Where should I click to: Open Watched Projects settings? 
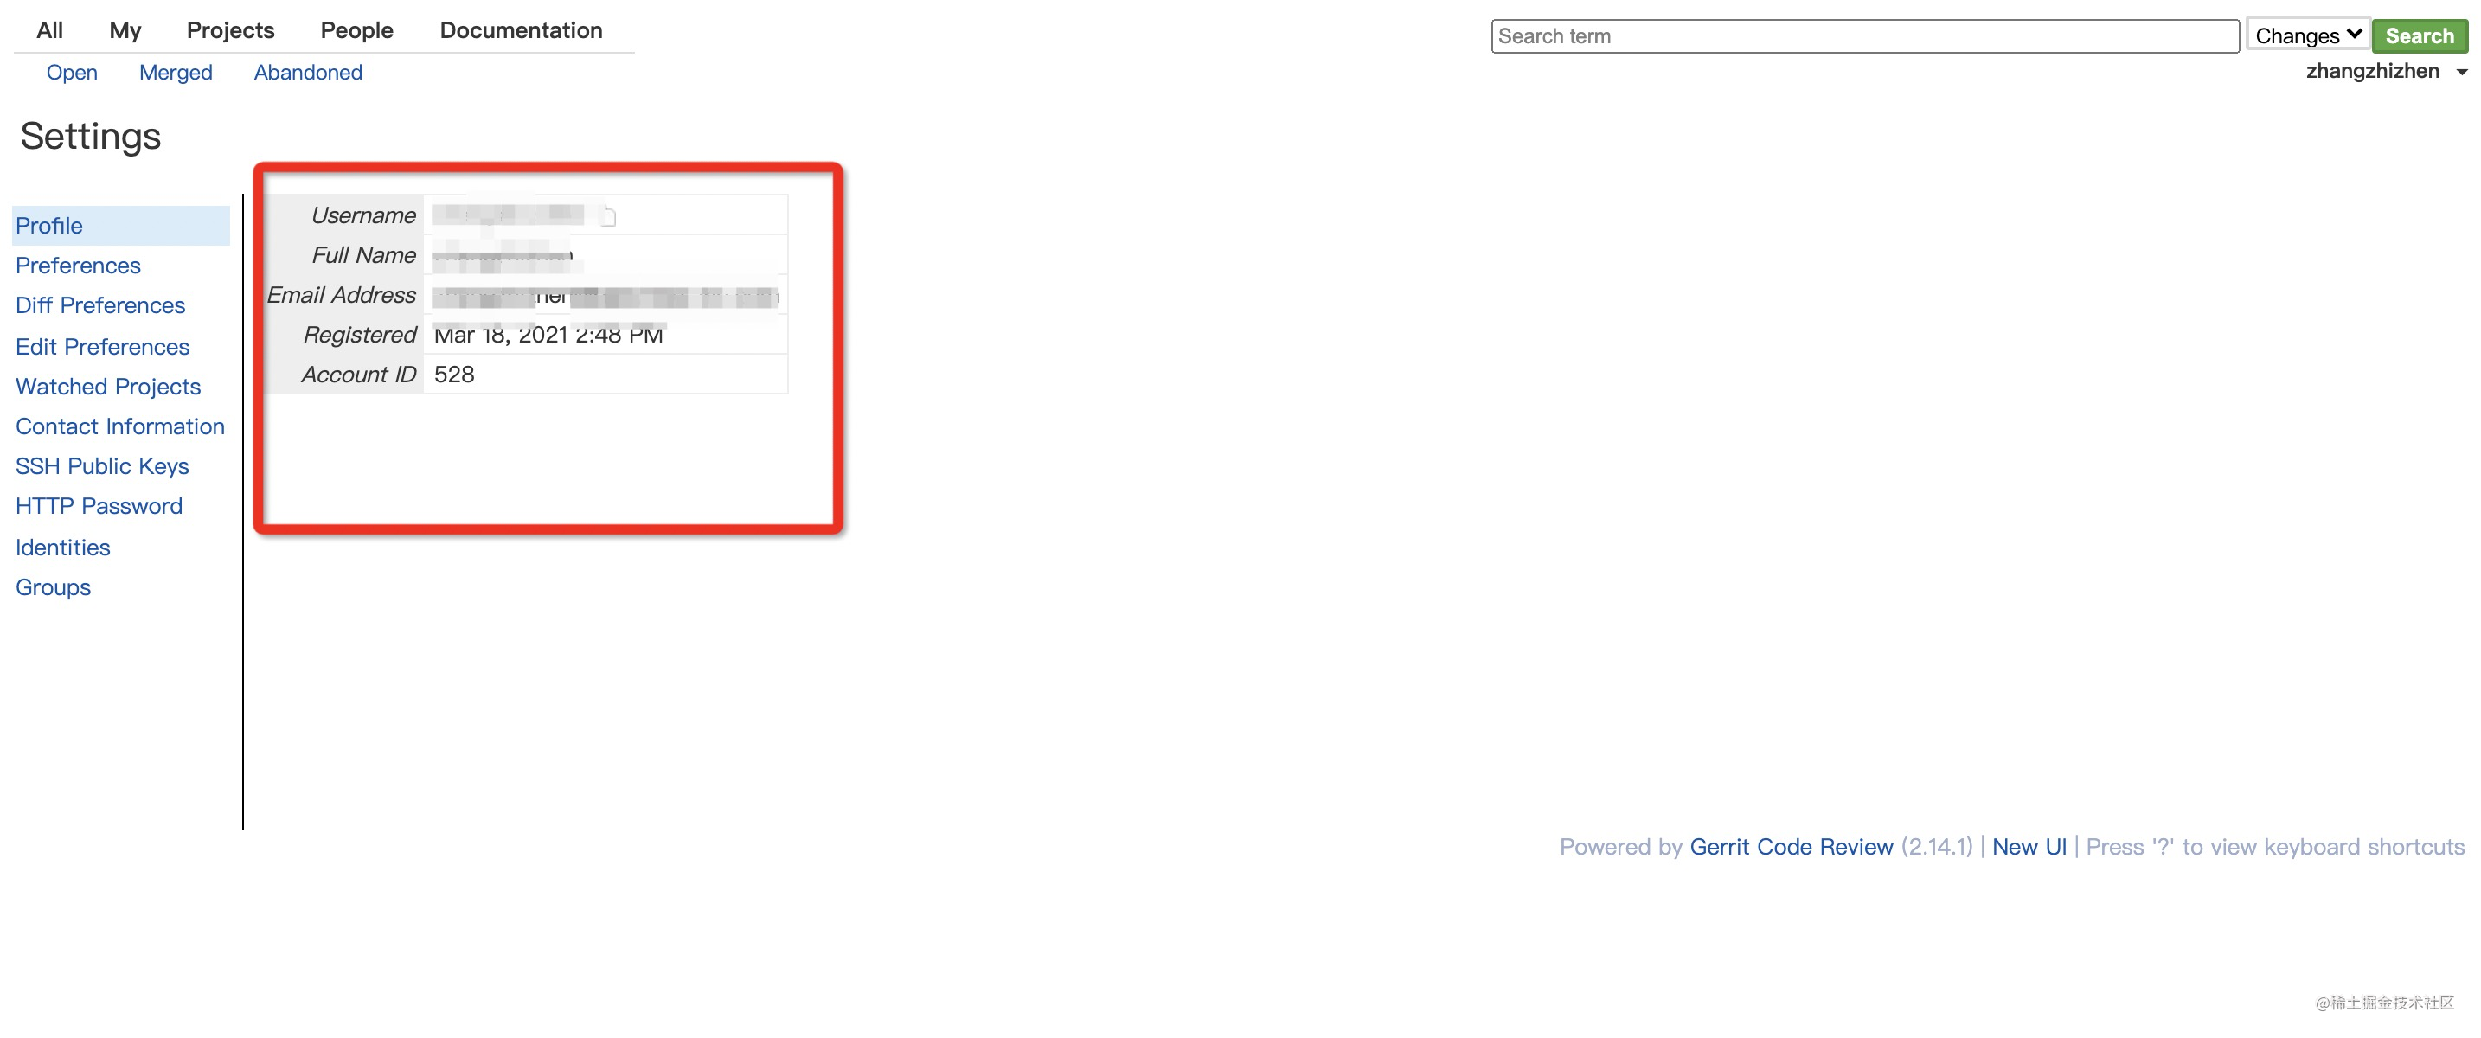pos(108,386)
